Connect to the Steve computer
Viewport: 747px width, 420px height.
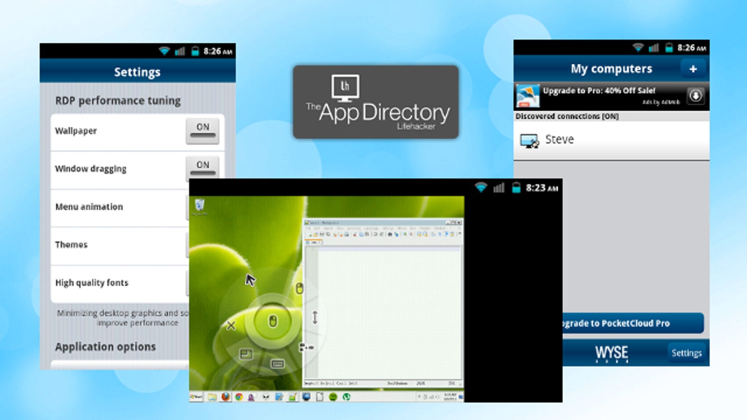pos(612,140)
